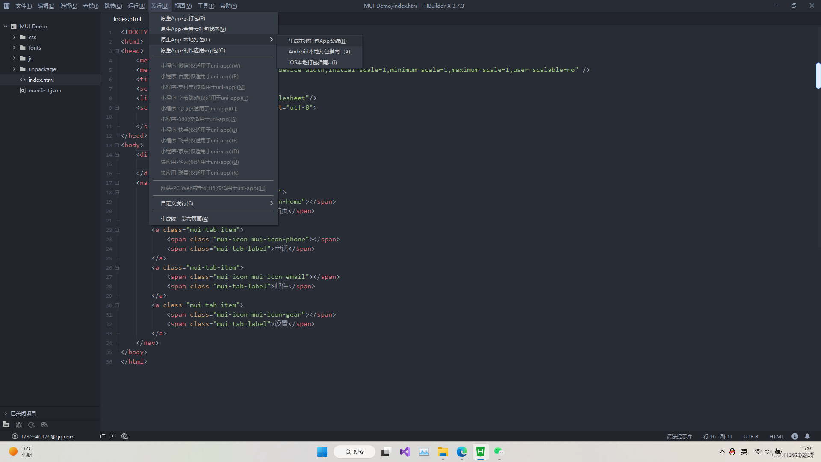Click the HBuilder X logo in title bar
Screen dimensions: 821x462
(x=6, y=6)
